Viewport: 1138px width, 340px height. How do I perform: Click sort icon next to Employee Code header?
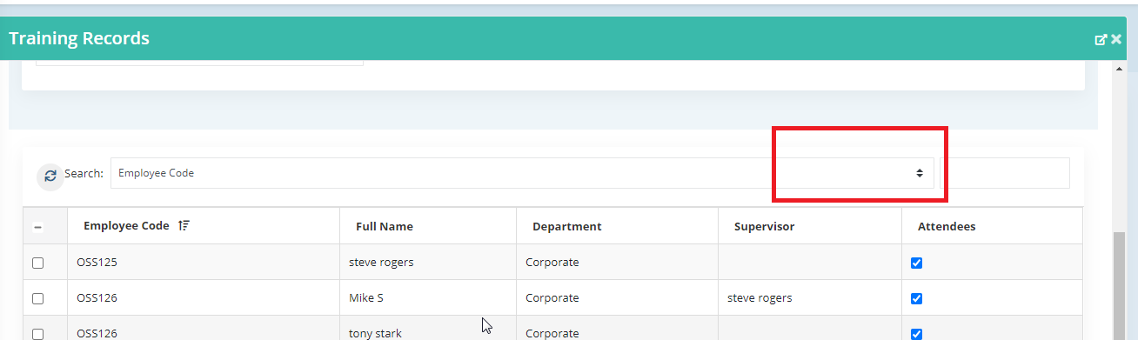(184, 225)
